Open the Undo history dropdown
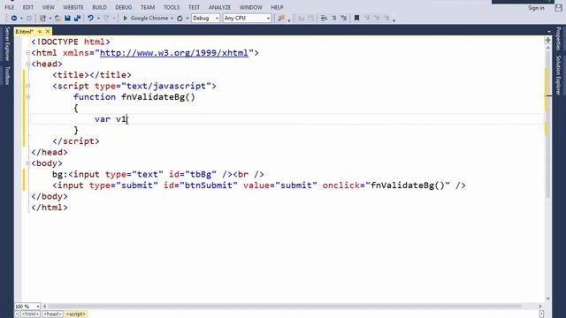 (98, 18)
